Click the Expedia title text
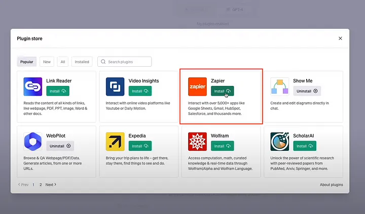This screenshot has height=214, width=365. coord(137,136)
